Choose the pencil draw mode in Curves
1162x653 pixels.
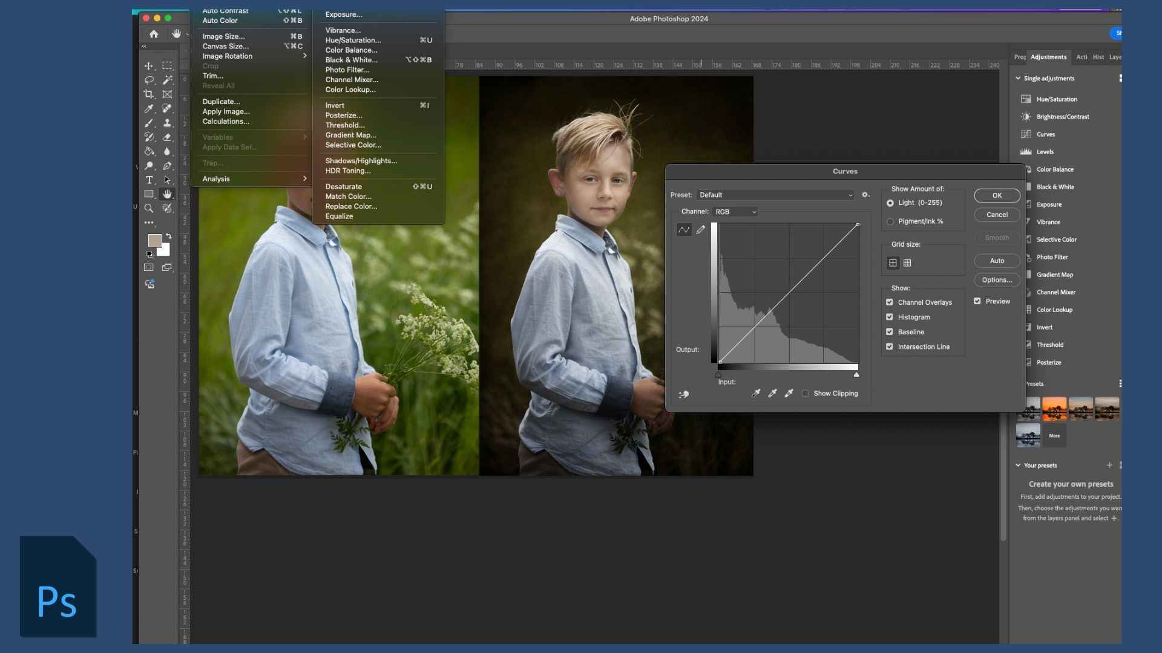[701, 230]
